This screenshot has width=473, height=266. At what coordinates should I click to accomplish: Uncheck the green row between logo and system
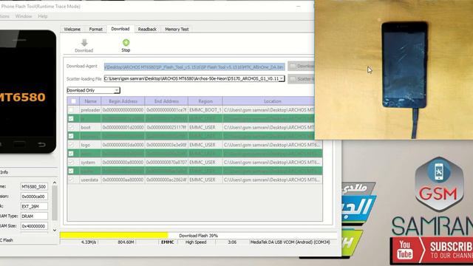coord(71,154)
